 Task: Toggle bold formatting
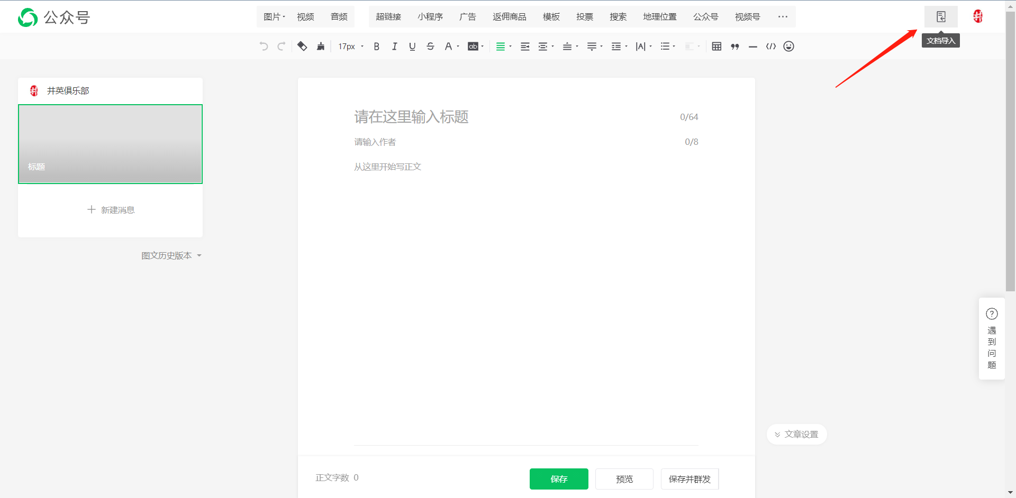tap(377, 47)
